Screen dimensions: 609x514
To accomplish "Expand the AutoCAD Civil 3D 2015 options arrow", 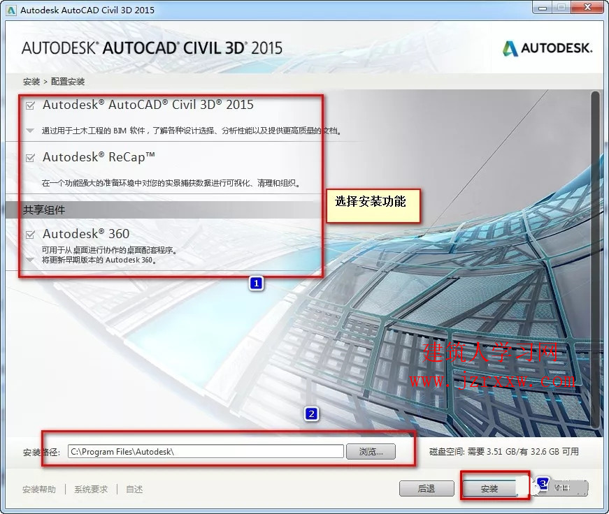I will (x=30, y=131).
